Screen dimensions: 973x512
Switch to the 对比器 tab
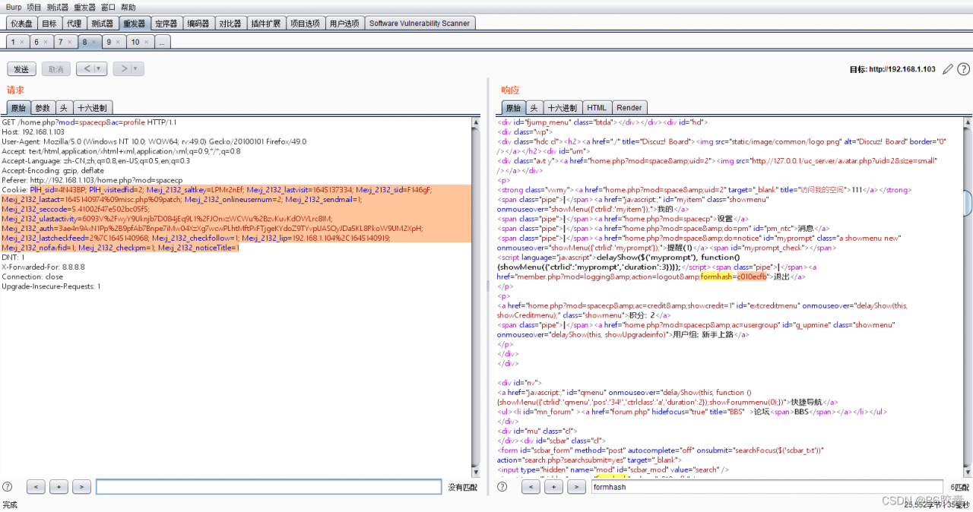pos(230,24)
